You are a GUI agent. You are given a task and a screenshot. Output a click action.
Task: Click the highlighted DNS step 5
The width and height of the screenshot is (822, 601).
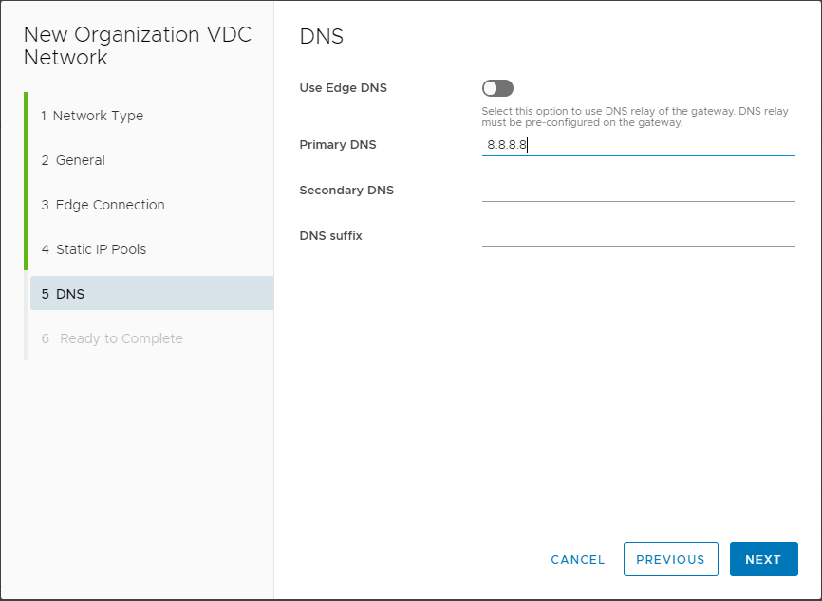152,293
